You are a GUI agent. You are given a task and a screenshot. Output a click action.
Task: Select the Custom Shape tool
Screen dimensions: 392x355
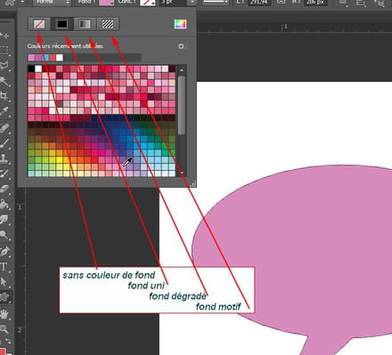tap(4, 297)
